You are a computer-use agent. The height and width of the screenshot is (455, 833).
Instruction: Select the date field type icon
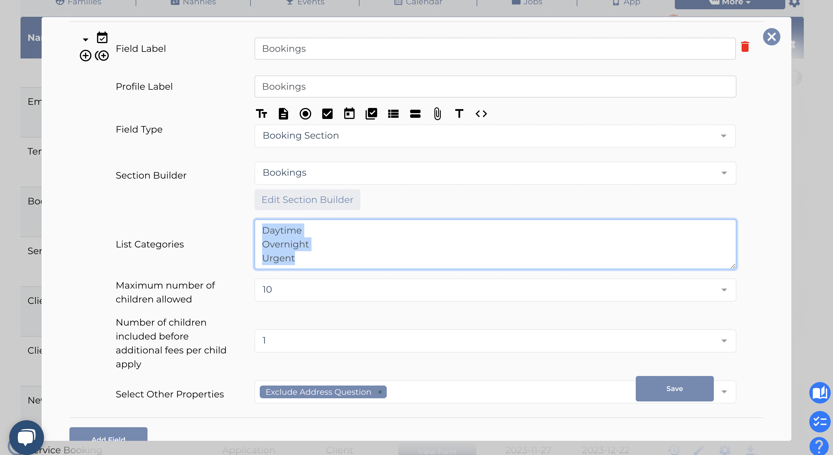pyautogui.click(x=349, y=113)
